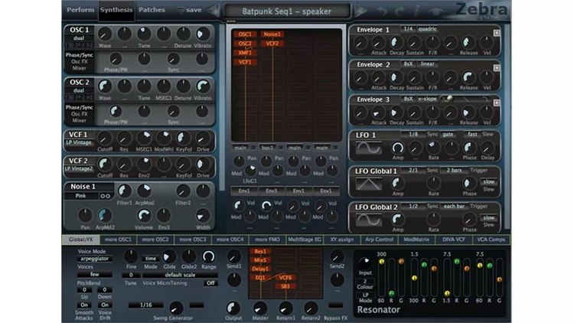574x323 pixels.
Task: Toggle LFO Global 2 slow Slew
Action: coord(489,217)
